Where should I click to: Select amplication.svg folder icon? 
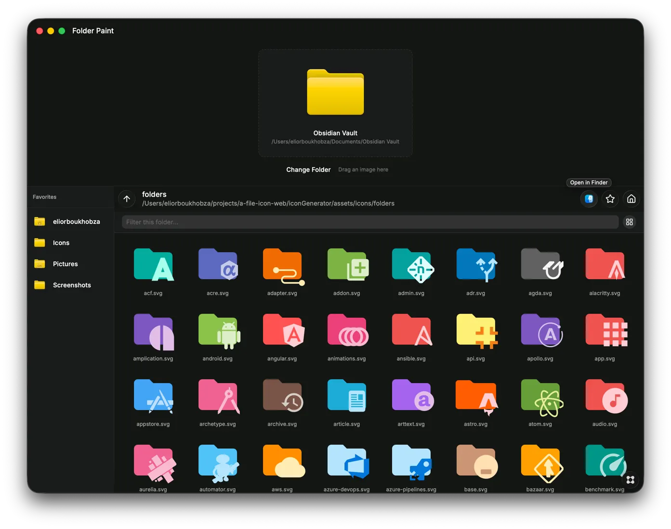coord(153,331)
